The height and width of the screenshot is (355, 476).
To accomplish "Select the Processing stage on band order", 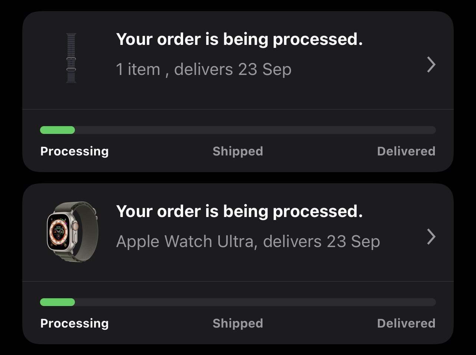I will point(75,151).
